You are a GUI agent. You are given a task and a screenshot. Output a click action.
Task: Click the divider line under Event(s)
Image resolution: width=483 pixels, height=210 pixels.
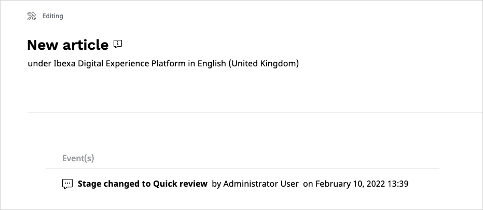pyautogui.click(x=242, y=168)
